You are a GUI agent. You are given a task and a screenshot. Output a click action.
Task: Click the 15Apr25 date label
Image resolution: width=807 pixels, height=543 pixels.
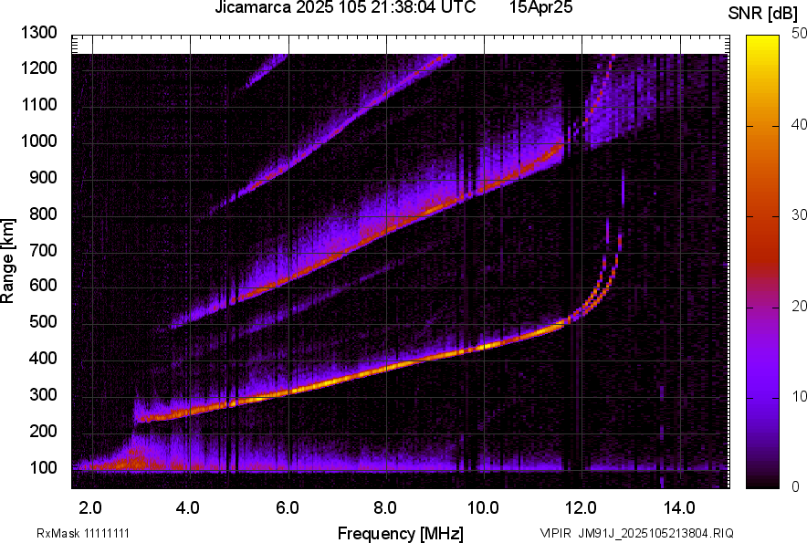[x=541, y=7]
